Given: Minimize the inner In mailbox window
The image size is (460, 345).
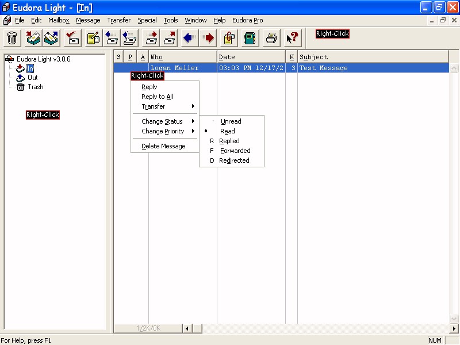Looking at the screenshot, I should coord(432,20).
